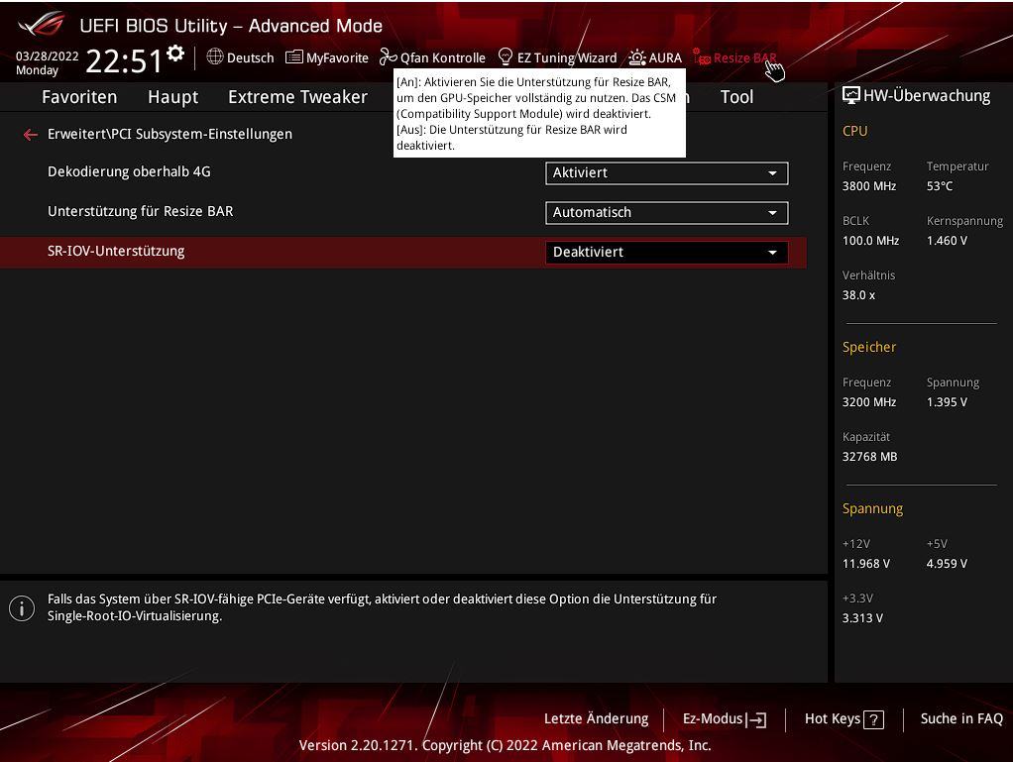Click the SR-IOV help description text
The image size is (1013, 762).
point(382,607)
